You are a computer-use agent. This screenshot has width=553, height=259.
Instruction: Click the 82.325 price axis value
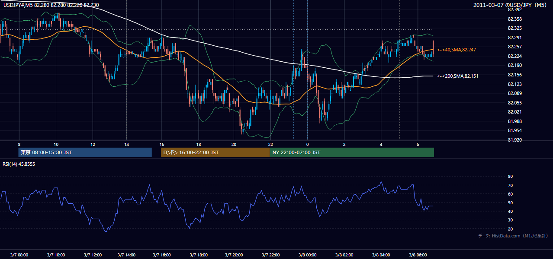(x=514, y=28)
